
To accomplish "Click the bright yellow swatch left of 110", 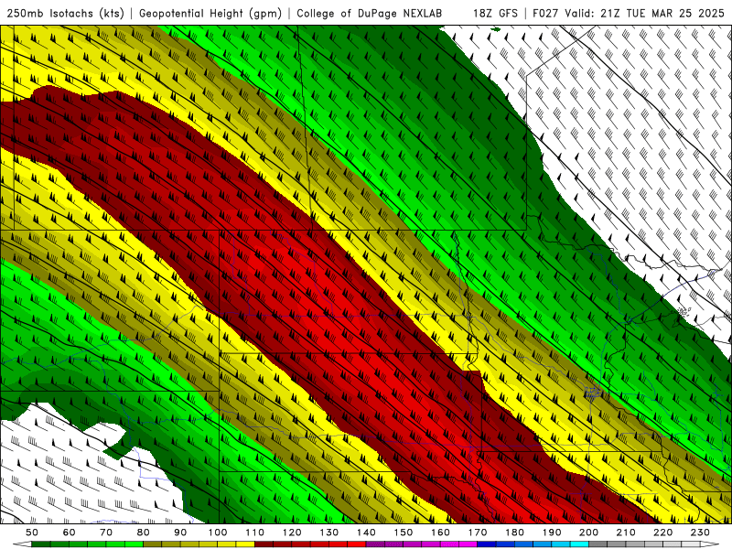I will click(245, 544).
